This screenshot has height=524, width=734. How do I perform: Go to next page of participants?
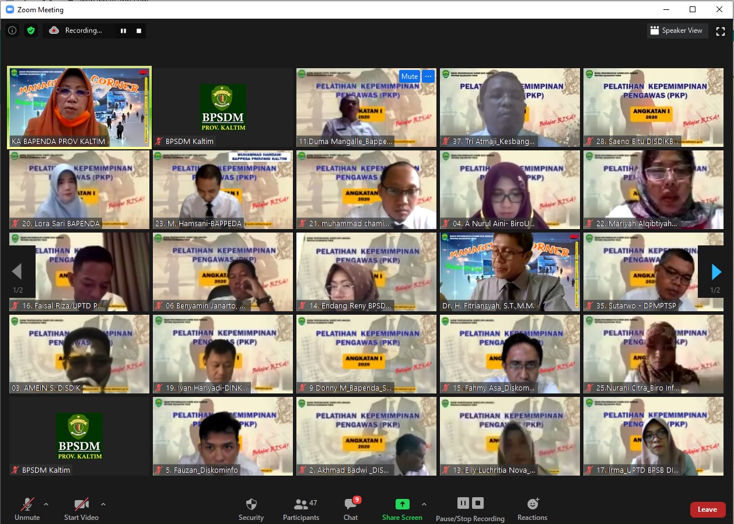pyautogui.click(x=716, y=272)
